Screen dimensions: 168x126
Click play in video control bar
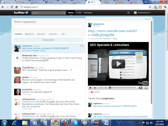click(x=90, y=88)
